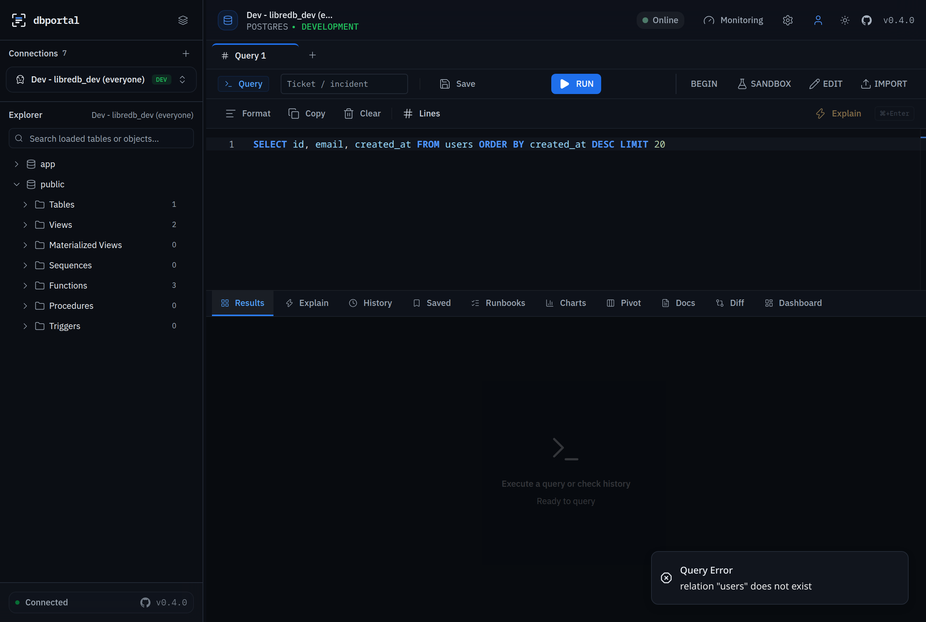Viewport: 926px width, 622px height.
Task: Add a new query tab
Action: click(x=312, y=55)
